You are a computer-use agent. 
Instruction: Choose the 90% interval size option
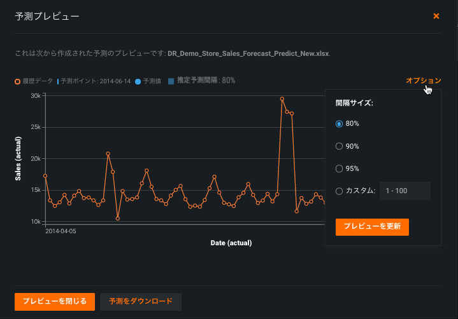click(x=339, y=146)
